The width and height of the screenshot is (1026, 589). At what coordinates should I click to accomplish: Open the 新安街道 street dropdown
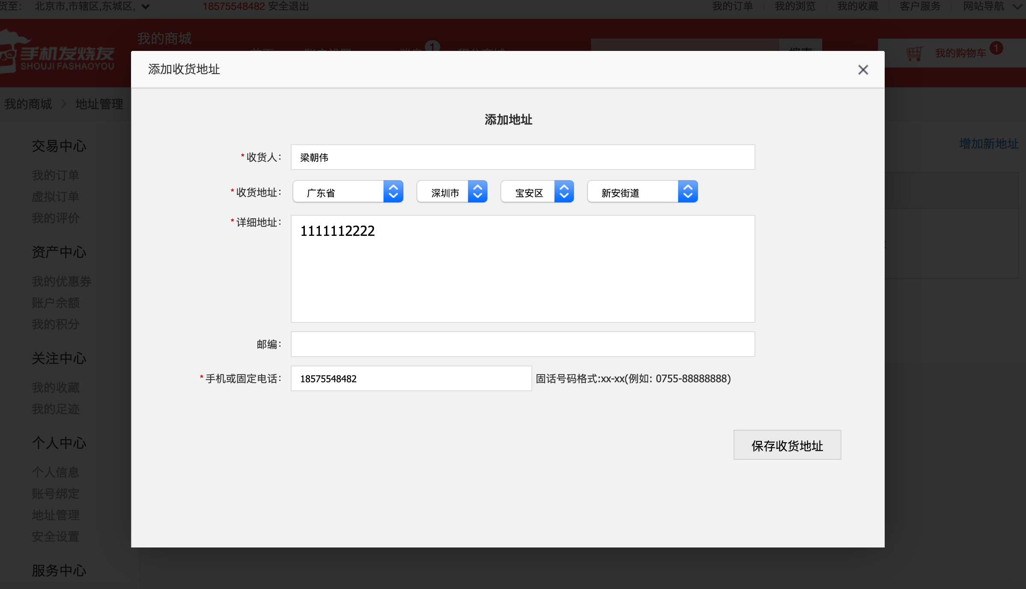pyautogui.click(x=643, y=192)
